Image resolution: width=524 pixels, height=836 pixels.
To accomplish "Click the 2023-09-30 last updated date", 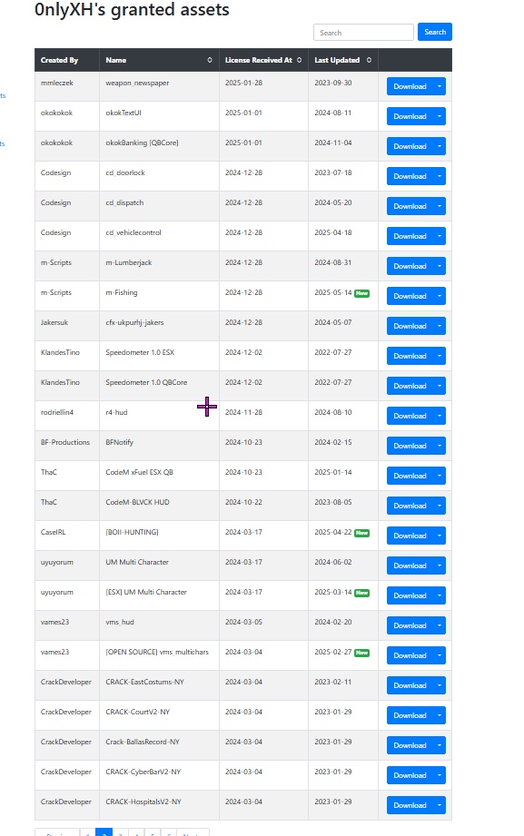I will (333, 83).
